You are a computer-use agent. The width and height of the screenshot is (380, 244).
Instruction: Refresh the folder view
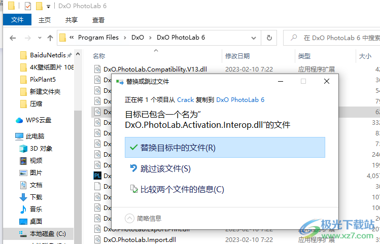[269, 38]
